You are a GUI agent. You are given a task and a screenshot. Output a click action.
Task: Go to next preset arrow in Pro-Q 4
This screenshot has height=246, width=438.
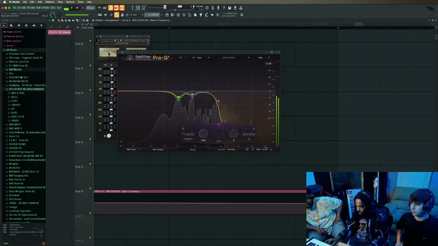249,57
